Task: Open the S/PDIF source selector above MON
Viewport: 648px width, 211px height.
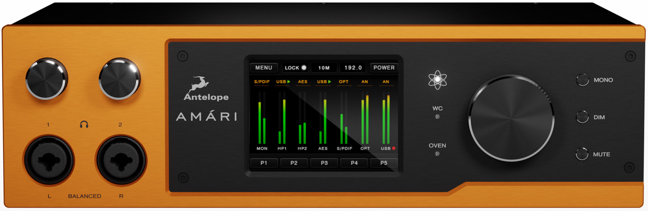Action: (x=262, y=82)
